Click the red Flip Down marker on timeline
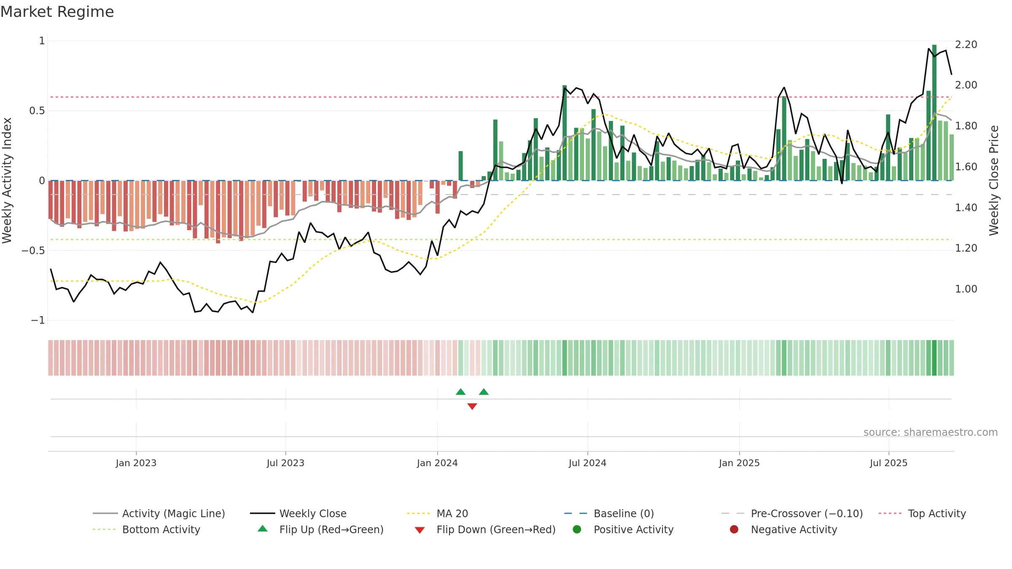The image size is (1012, 569). click(472, 406)
